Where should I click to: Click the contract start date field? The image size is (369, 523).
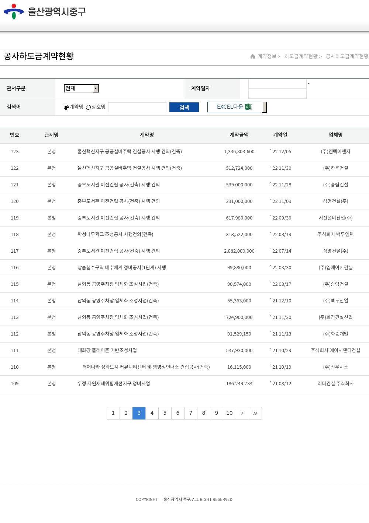[277, 84]
